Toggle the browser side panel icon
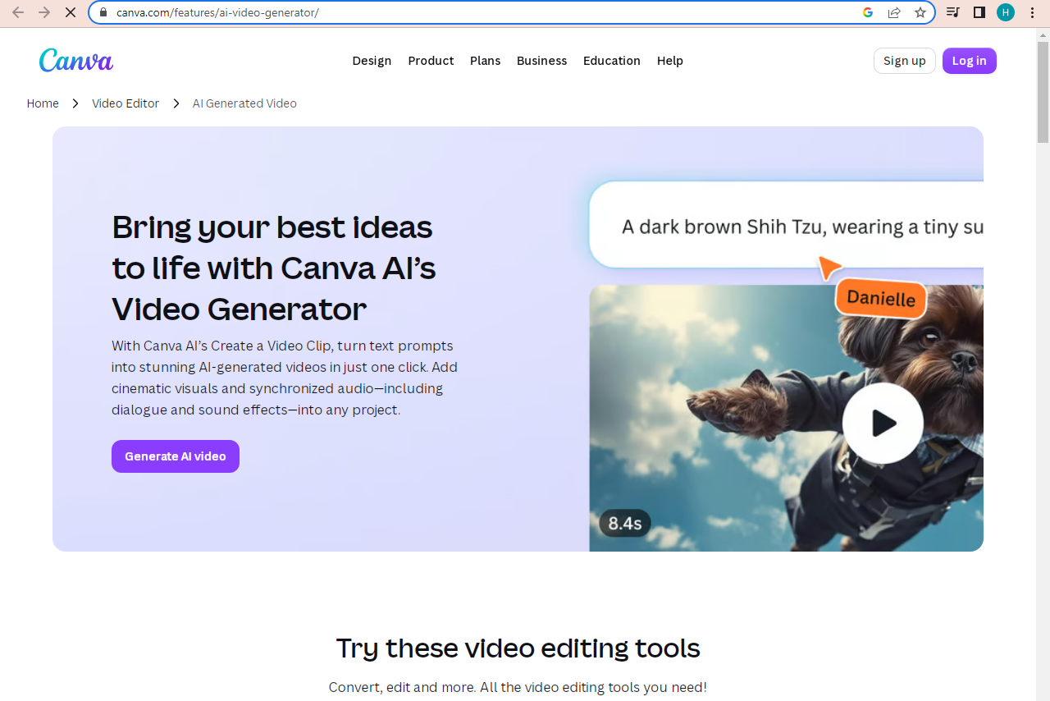1050x701 pixels. (979, 12)
